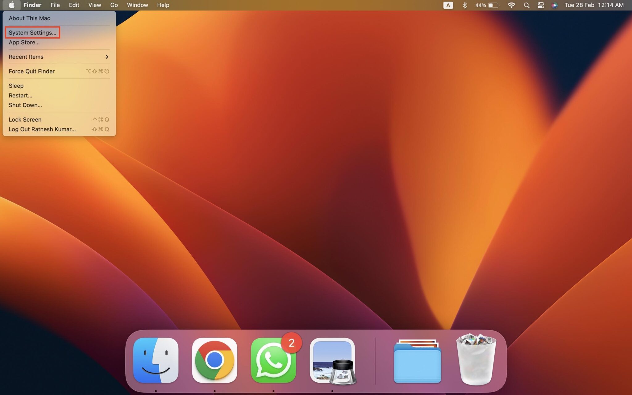Open the Wi-Fi status menu

coord(511,5)
